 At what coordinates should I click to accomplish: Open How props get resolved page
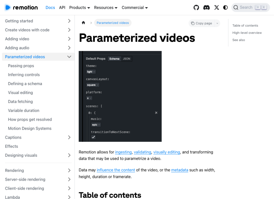pos(30,119)
